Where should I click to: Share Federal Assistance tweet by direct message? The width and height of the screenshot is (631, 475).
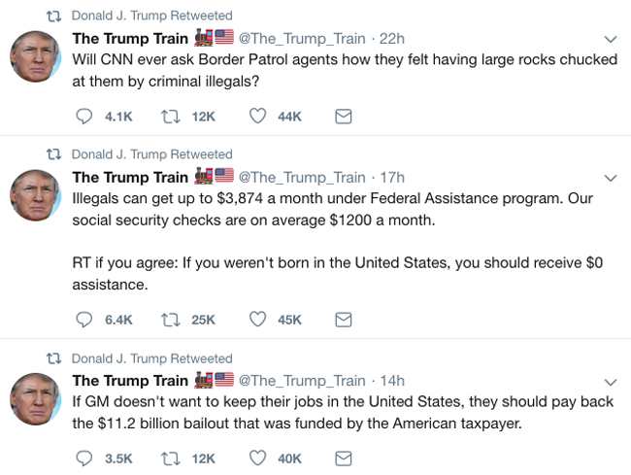tap(343, 320)
